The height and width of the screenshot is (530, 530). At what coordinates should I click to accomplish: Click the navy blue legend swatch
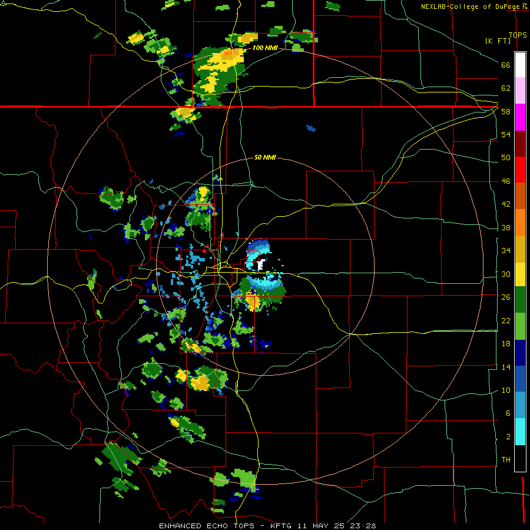(520, 353)
